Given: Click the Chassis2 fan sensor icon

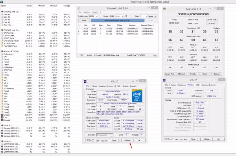Looking at the screenshot, I should (x=2, y=120).
